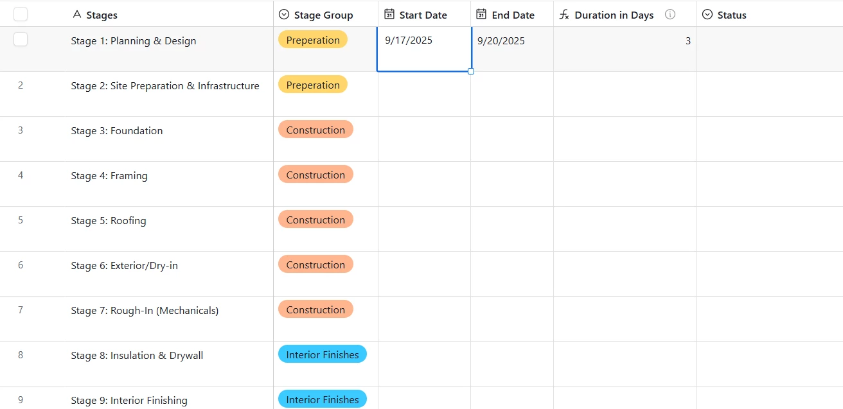The height and width of the screenshot is (409, 843).
Task: Click the Duration in Days column header
Action: tap(614, 15)
